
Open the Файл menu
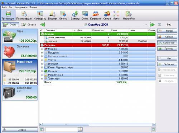coord(4,7)
